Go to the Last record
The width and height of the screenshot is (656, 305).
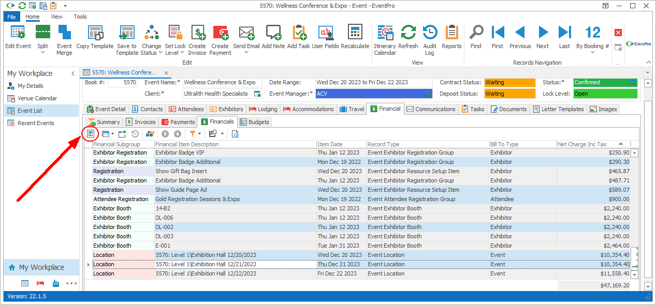click(x=565, y=37)
